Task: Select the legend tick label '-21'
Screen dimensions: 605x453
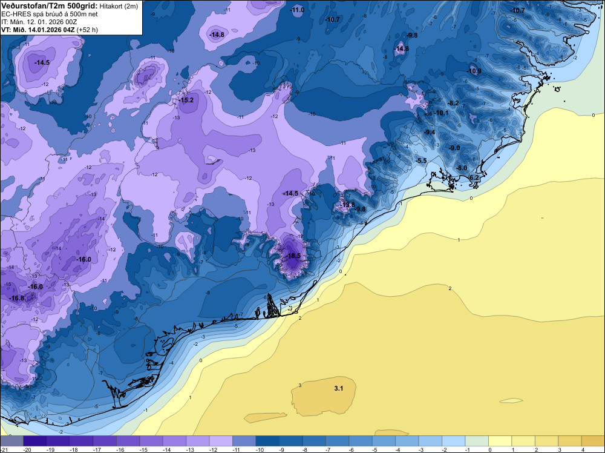Action: point(4,449)
